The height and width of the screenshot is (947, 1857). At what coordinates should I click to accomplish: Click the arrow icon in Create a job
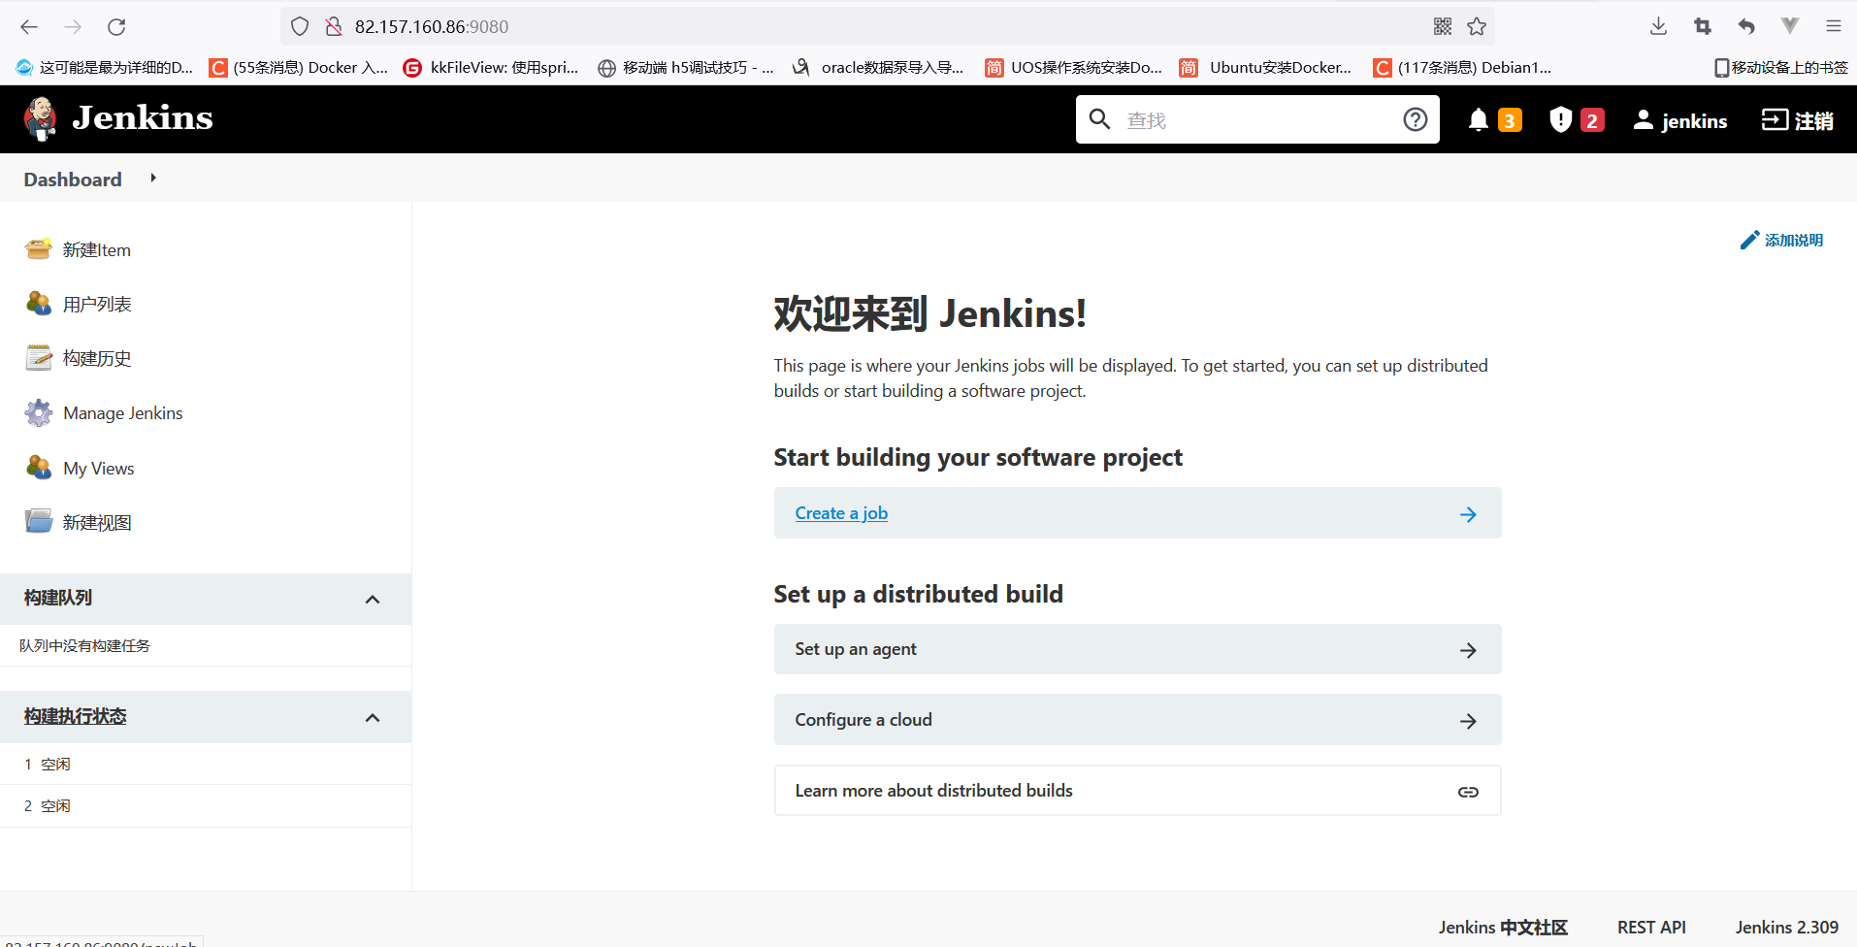(1468, 514)
